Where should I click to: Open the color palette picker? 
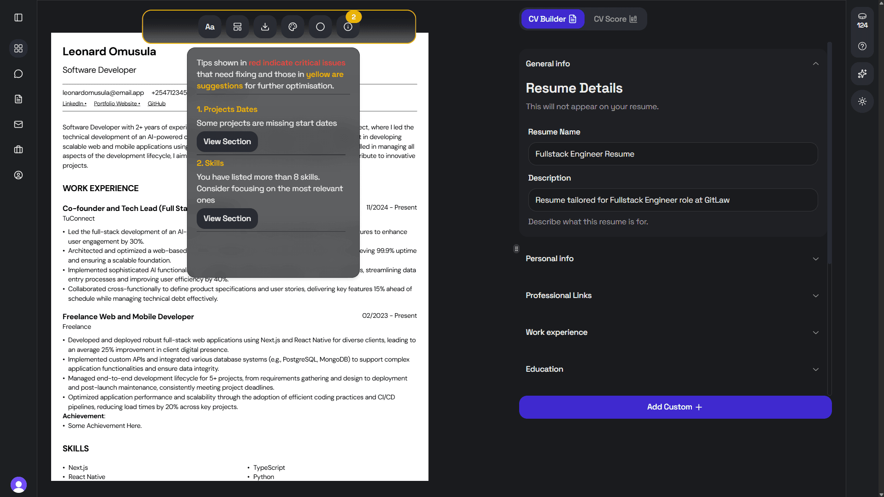coord(293,26)
